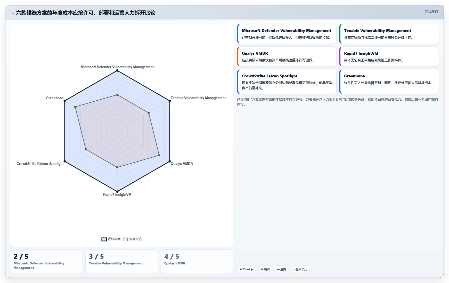
Task: Toggle the 模块依赖 legend item
Action: (111, 239)
